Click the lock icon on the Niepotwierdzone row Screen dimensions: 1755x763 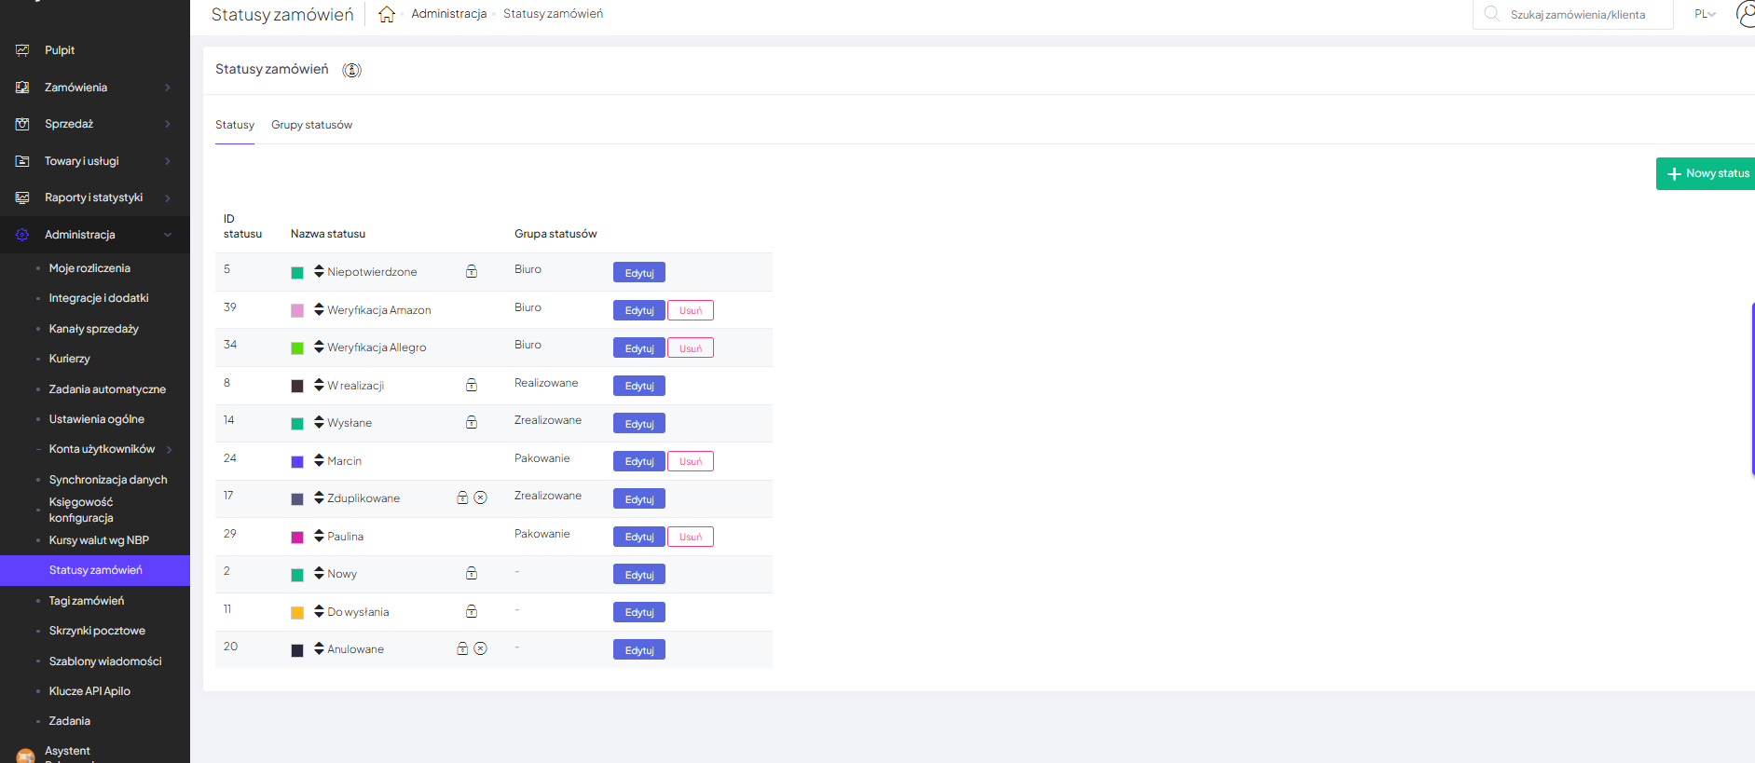click(472, 271)
